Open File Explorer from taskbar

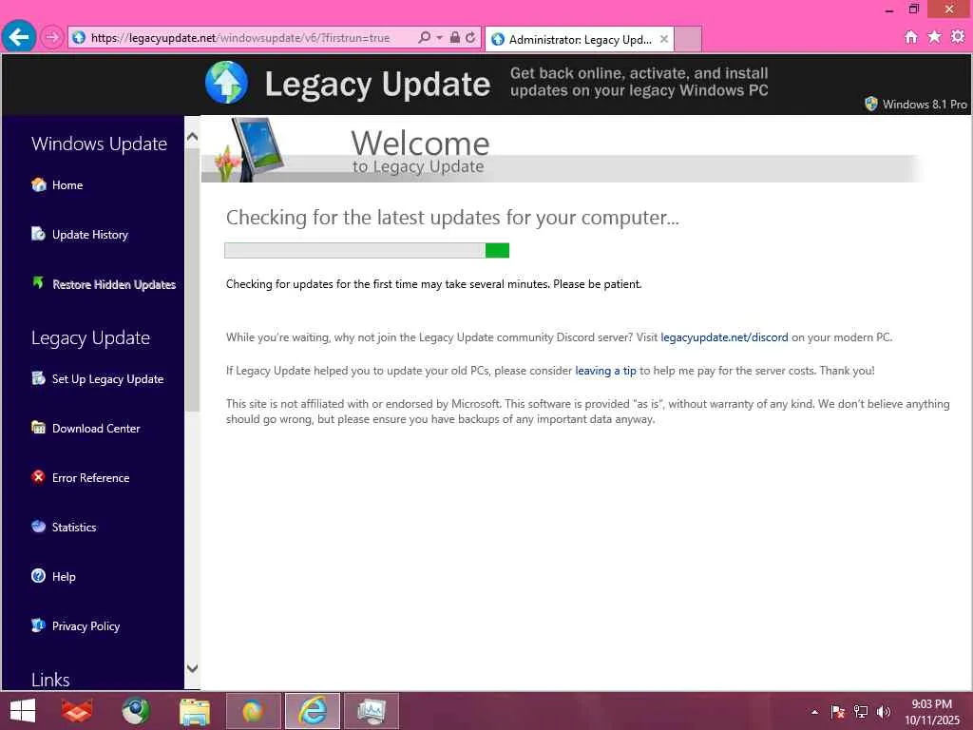click(x=194, y=711)
